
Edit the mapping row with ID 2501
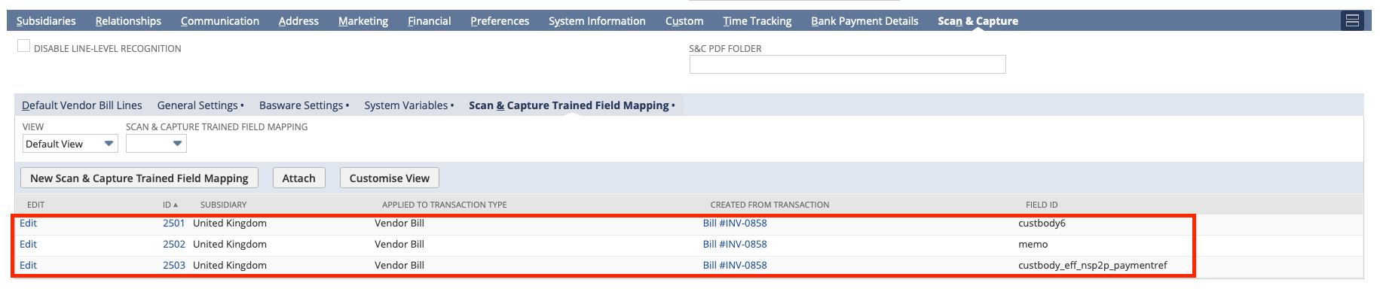[x=28, y=224]
